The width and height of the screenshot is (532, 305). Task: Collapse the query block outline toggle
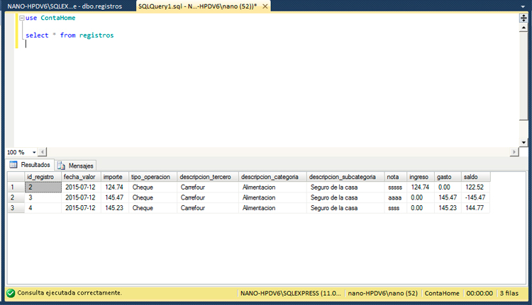pos(22,18)
